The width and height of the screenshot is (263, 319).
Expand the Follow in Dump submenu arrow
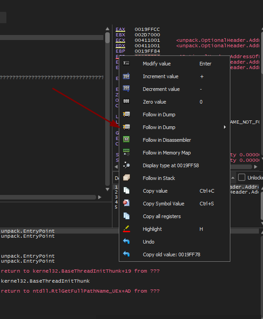tap(224, 127)
